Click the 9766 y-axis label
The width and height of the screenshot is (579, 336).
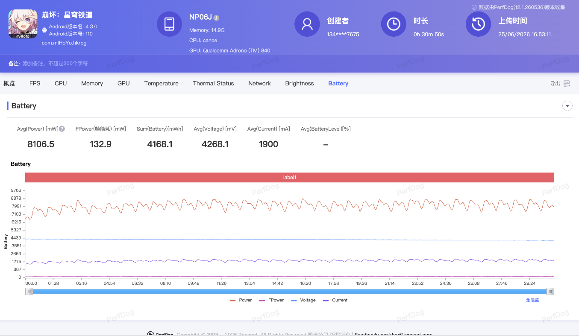point(16,190)
